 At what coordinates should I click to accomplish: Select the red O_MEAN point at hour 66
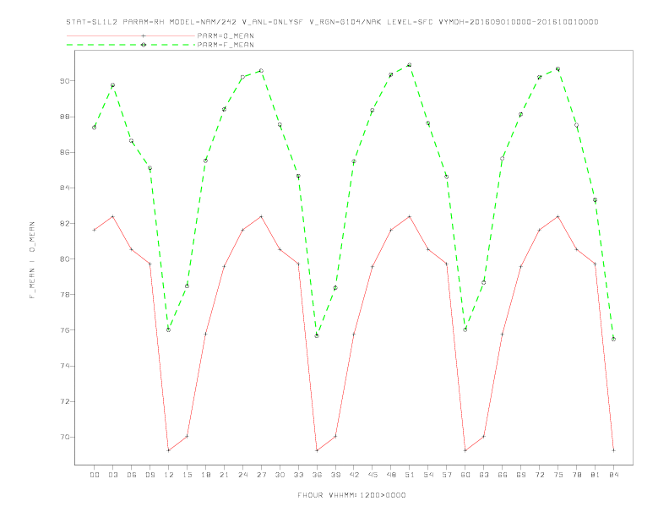(503, 334)
